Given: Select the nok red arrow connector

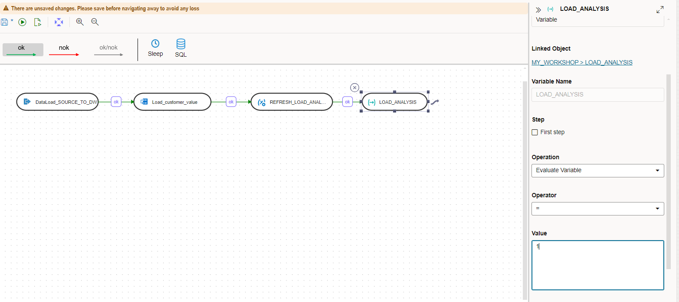Looking at the screenshot, I should (64, 50).
